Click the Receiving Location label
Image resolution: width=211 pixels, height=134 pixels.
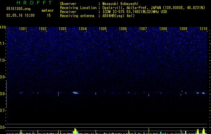[x=78, y=8]
